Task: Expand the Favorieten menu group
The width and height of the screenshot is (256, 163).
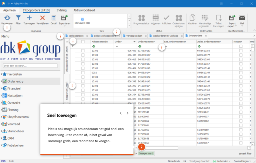Action: click(1, 74)
